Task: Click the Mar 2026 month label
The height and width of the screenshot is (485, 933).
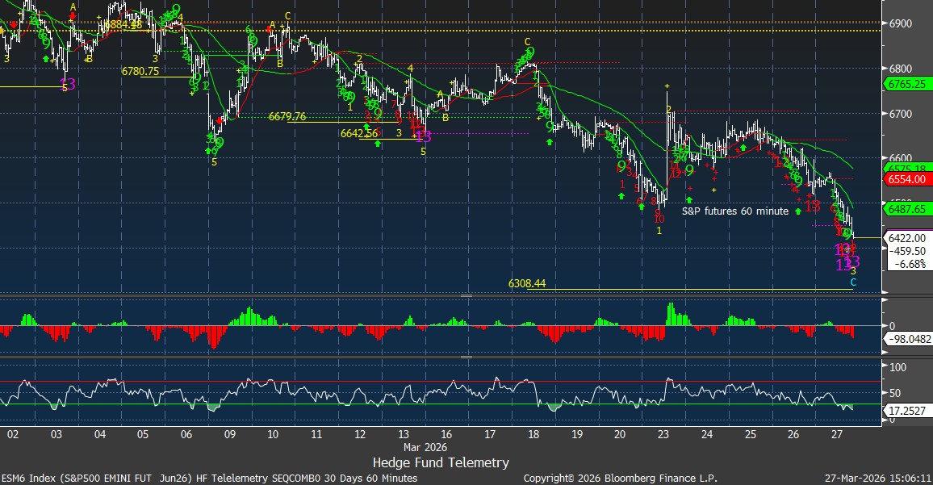Action: click(425, 446)
